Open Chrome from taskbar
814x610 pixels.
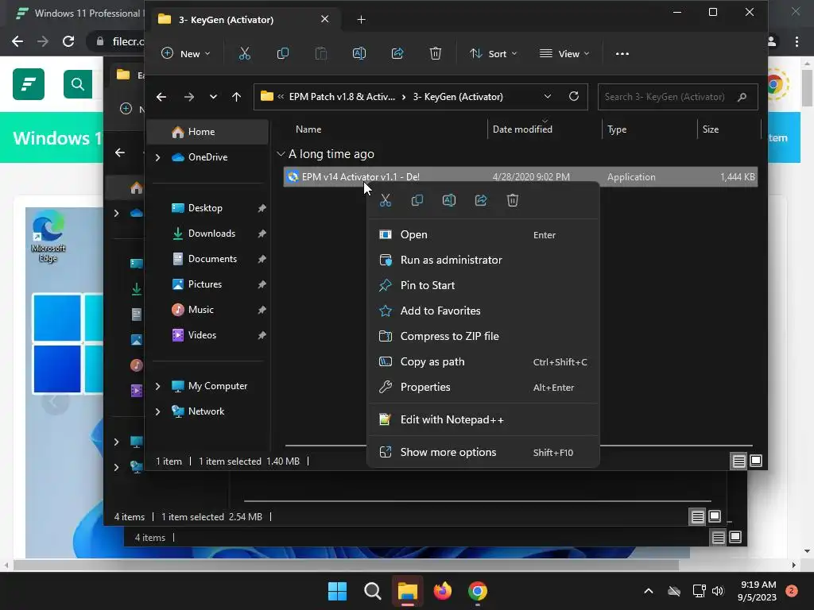478,591
